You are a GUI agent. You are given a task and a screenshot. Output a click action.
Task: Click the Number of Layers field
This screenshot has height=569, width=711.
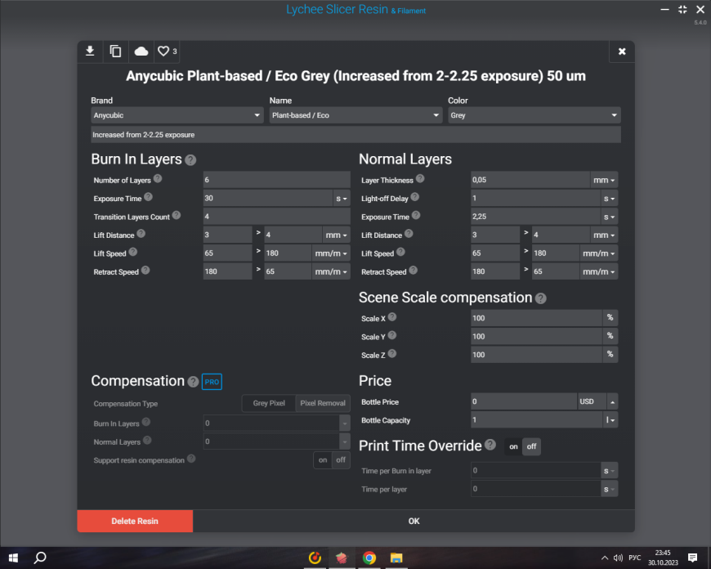276,180
